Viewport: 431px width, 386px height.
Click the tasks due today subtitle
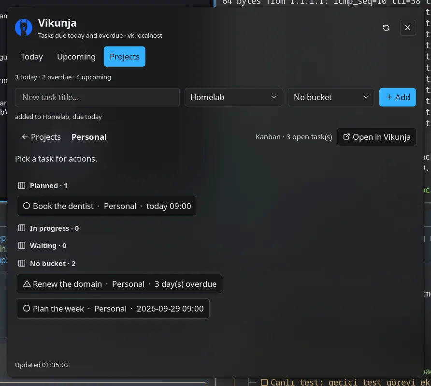[x=100, y=36]
